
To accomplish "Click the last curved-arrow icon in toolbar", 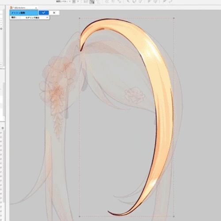I will pos(170,1).
